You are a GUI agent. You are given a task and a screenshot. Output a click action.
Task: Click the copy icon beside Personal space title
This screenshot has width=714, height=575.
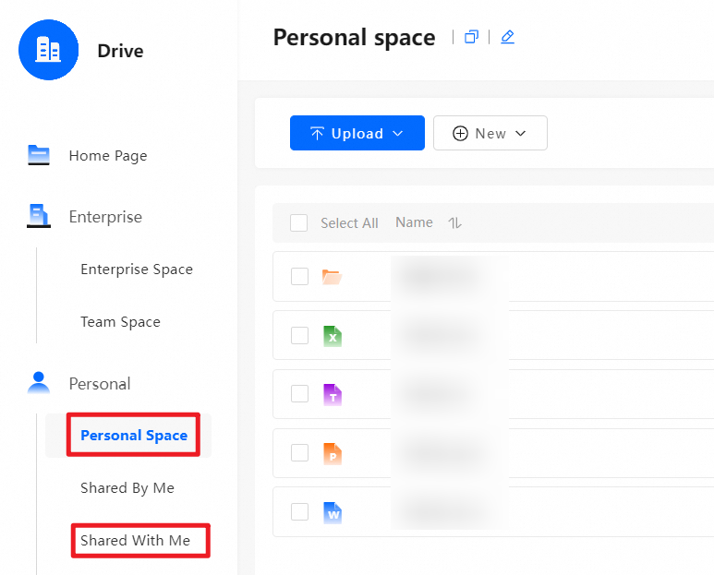(x=472, y=37)
